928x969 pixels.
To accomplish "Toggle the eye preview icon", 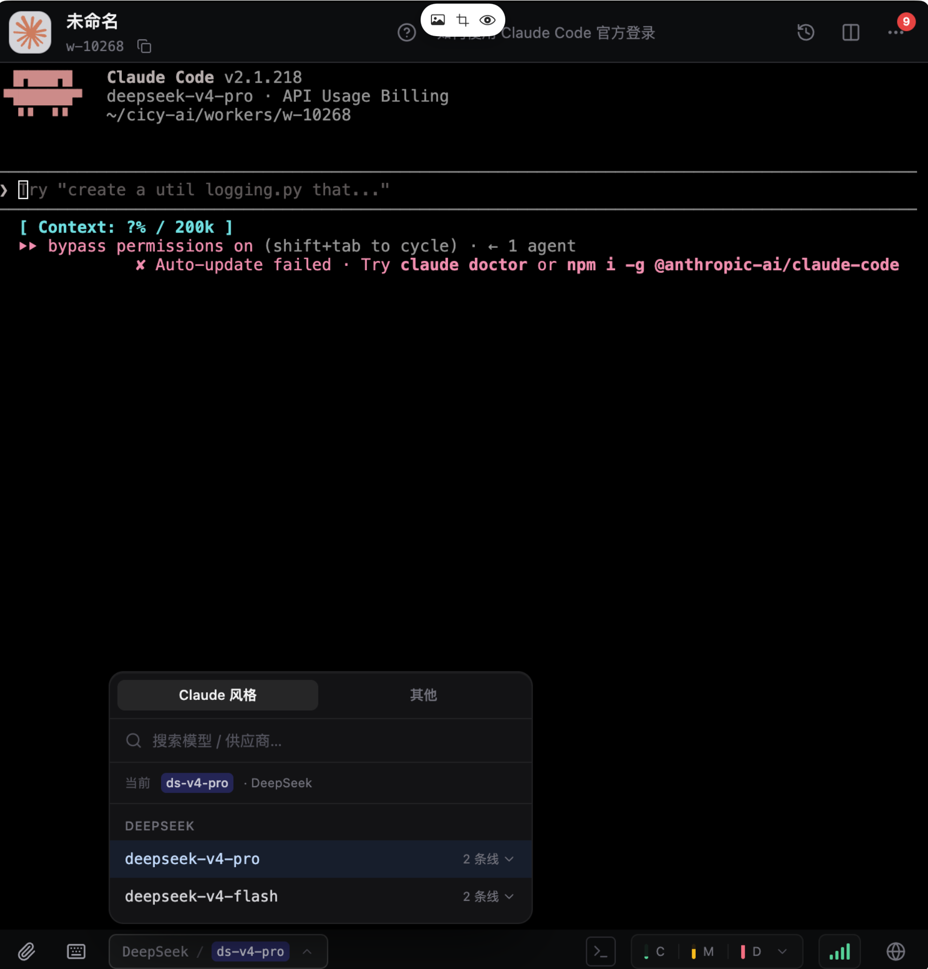I will 487,20.
